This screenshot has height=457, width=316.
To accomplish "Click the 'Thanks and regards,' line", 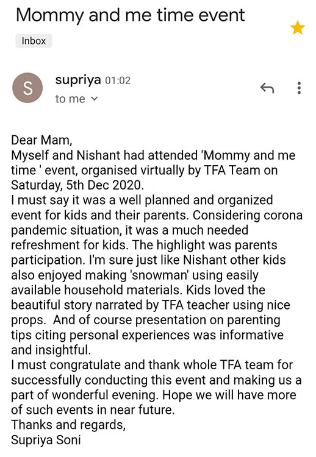I will pyautogui.click(x=68, y=425).
